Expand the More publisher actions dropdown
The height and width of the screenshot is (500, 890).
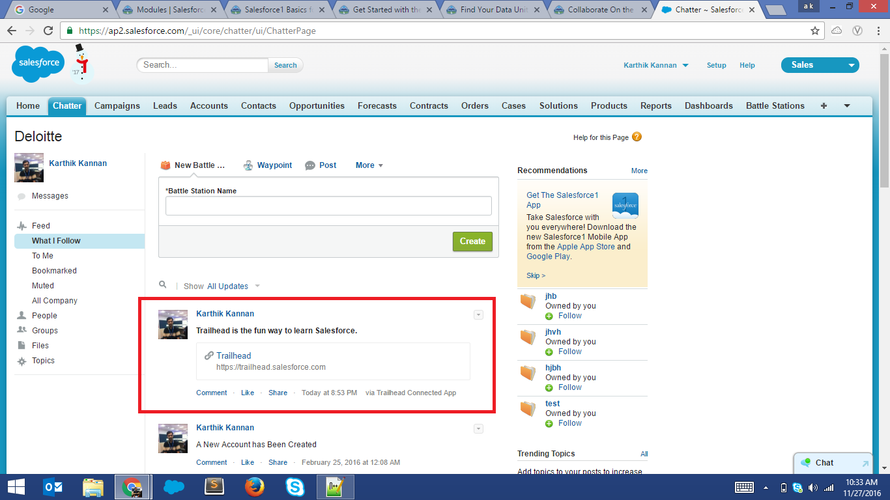(369, 165)
